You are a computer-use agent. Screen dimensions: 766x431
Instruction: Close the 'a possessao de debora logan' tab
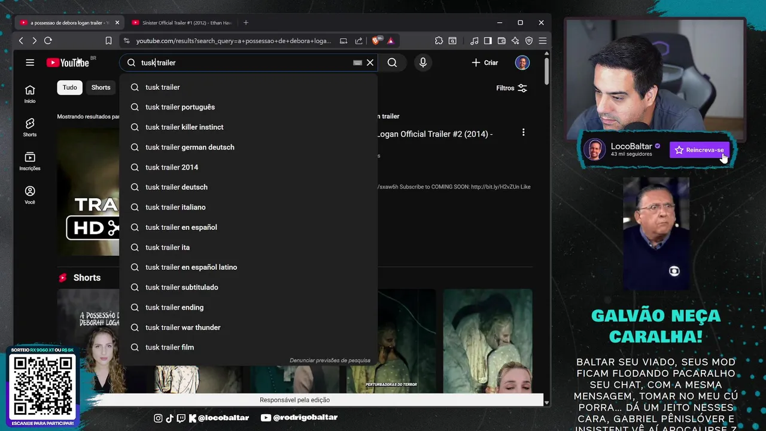click(117, 23)
